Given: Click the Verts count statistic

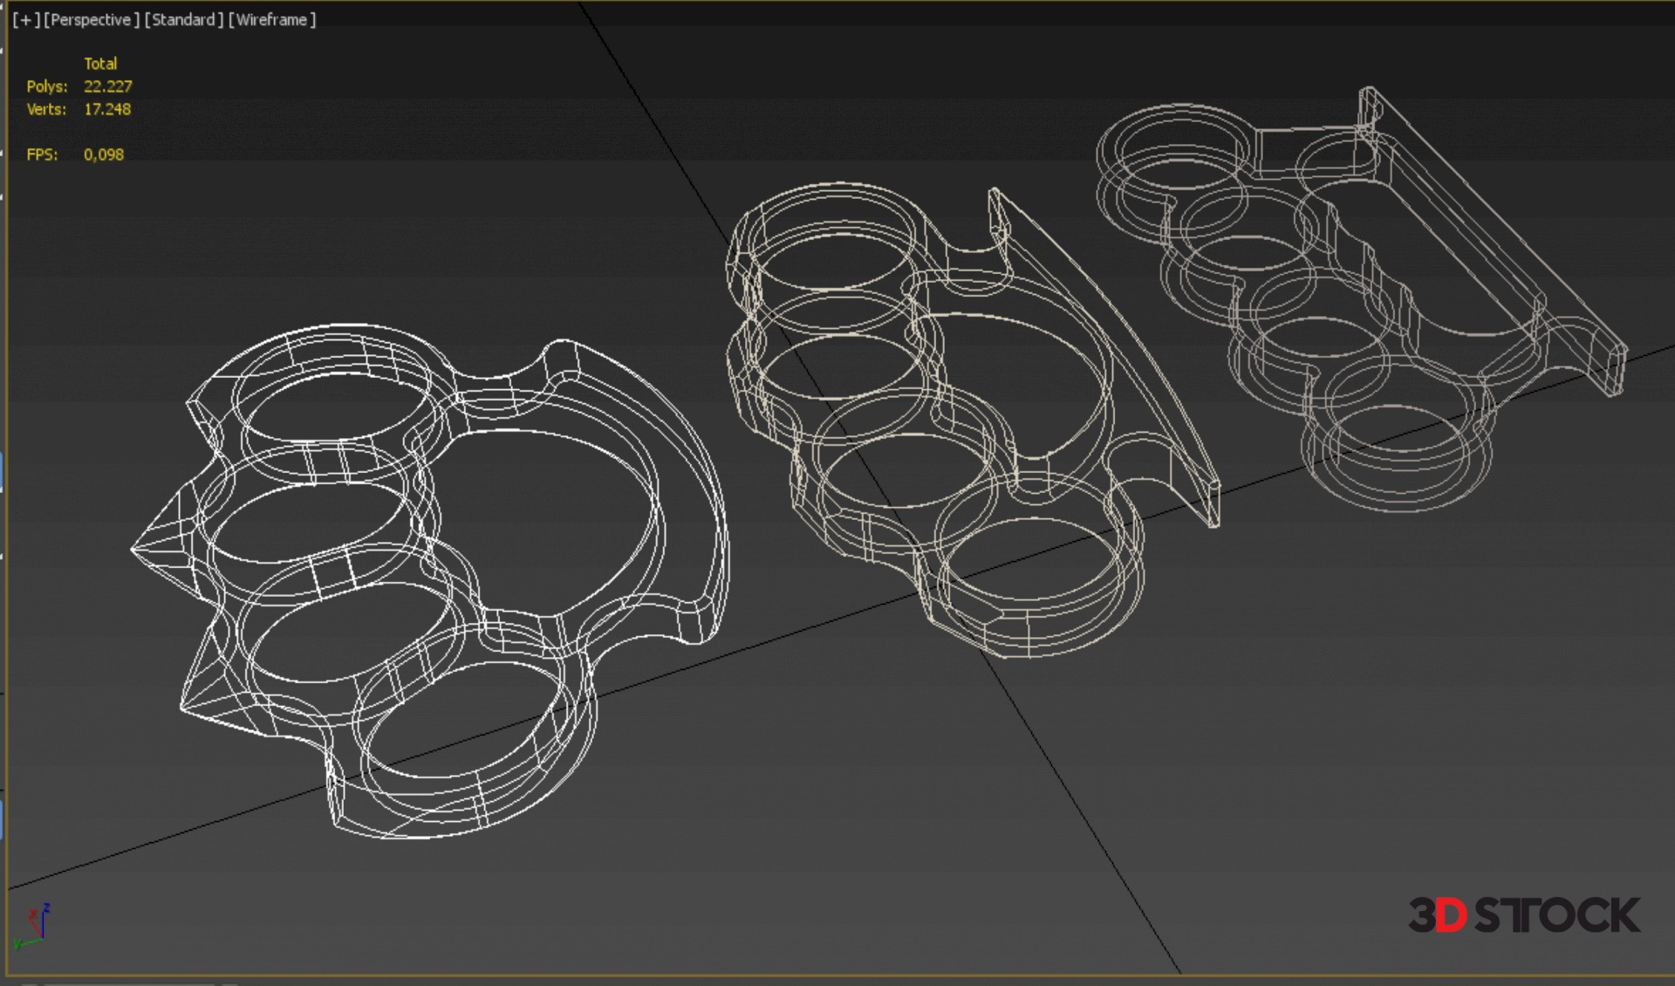Looking at the screenshot, I should (x=107, y=109).
